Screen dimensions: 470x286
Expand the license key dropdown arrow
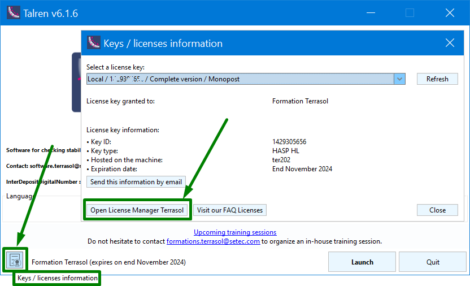coord(399,79)
